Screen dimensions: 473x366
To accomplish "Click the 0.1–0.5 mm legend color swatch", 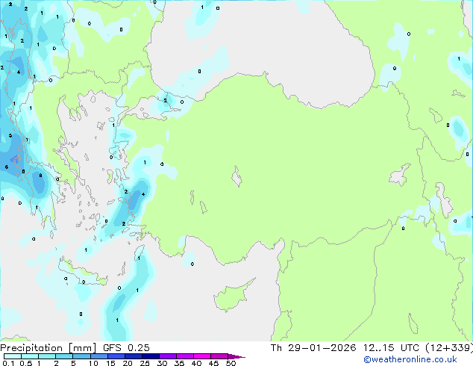I will pyautogui.click(x=13, y=356).
